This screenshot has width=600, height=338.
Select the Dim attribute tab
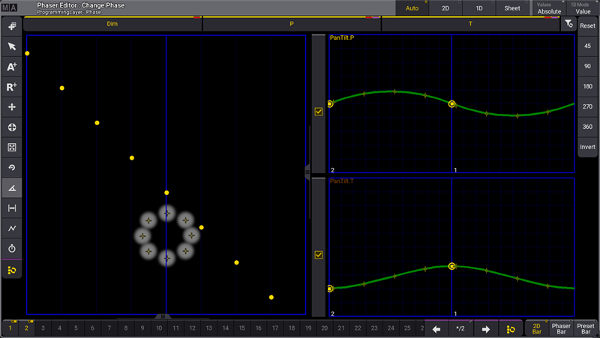[112, 25]
